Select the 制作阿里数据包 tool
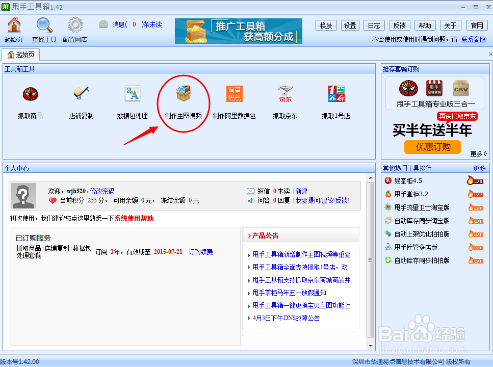Image resolution: width=493 pixels, height=367 pixels. [234, 100]
